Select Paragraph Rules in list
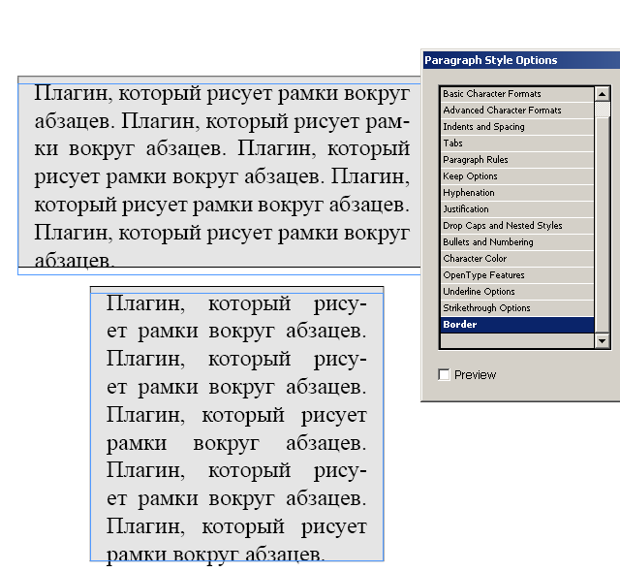Screen dimensions: 620x572 coord(517,160)
